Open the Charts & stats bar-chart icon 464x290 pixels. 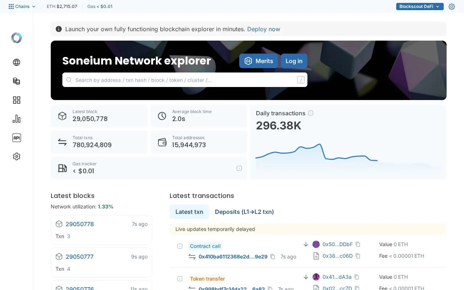[17, 119]
